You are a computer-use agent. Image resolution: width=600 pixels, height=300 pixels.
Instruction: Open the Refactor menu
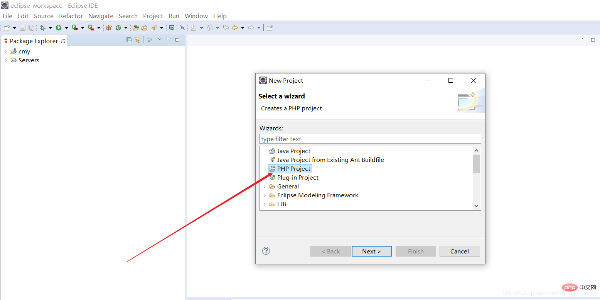[x=71, y=16]
